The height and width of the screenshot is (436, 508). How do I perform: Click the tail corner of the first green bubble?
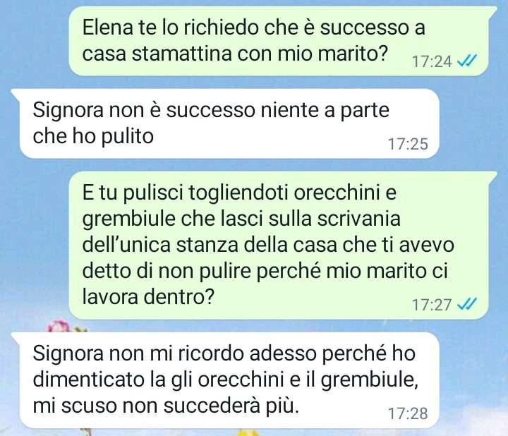click(x=492, y=11)
